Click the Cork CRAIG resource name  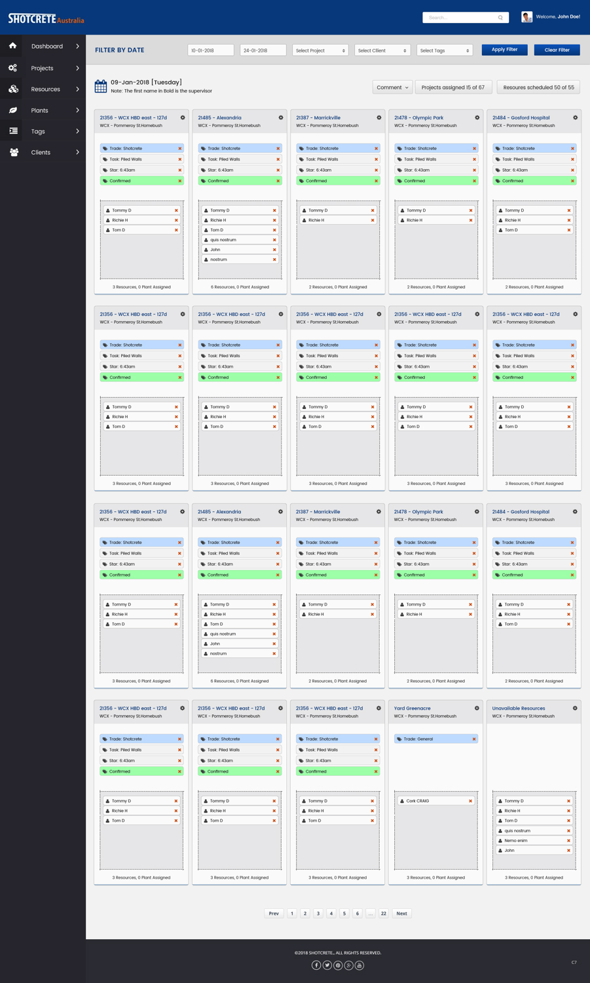418,801
